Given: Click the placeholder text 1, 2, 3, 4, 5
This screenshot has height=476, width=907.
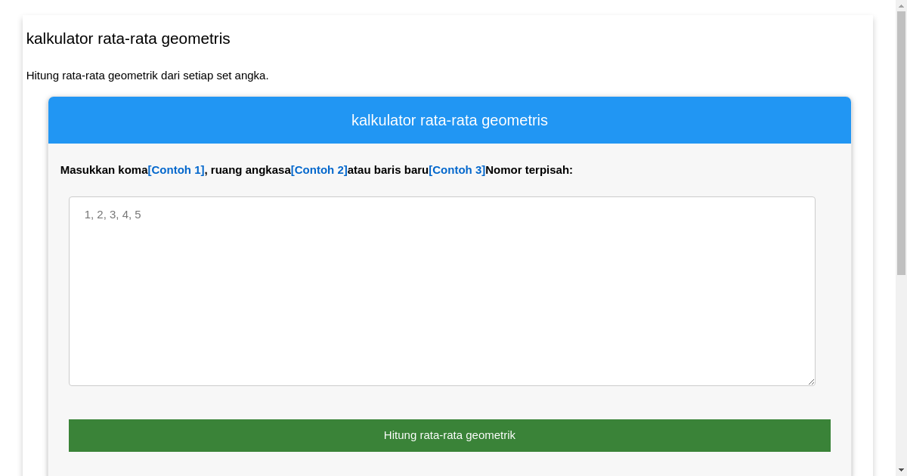Looking at the screenshot, I should coord(113,215).
